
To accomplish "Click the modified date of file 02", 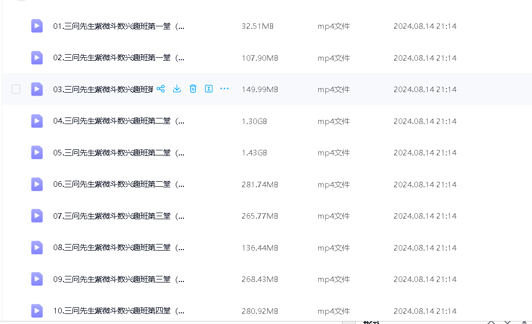I will pyautogui.click(x=425, y=58).
